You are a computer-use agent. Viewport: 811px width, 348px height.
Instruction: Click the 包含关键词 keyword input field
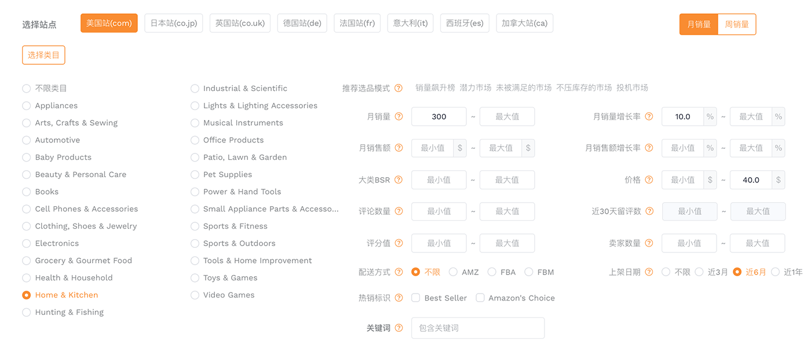pyautogui.click(x=477, y=328)
